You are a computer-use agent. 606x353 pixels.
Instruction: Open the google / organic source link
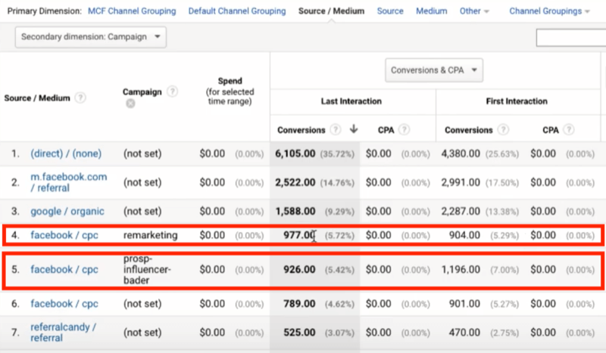click(x=67, y=212)
